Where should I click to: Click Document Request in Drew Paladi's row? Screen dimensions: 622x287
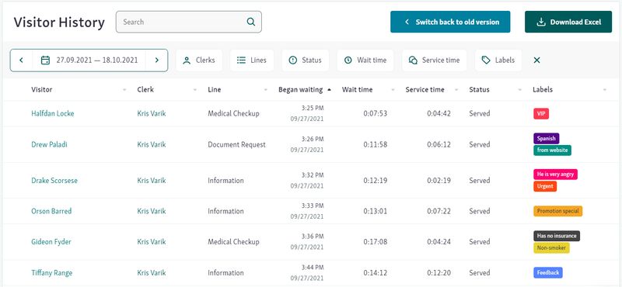237,144
